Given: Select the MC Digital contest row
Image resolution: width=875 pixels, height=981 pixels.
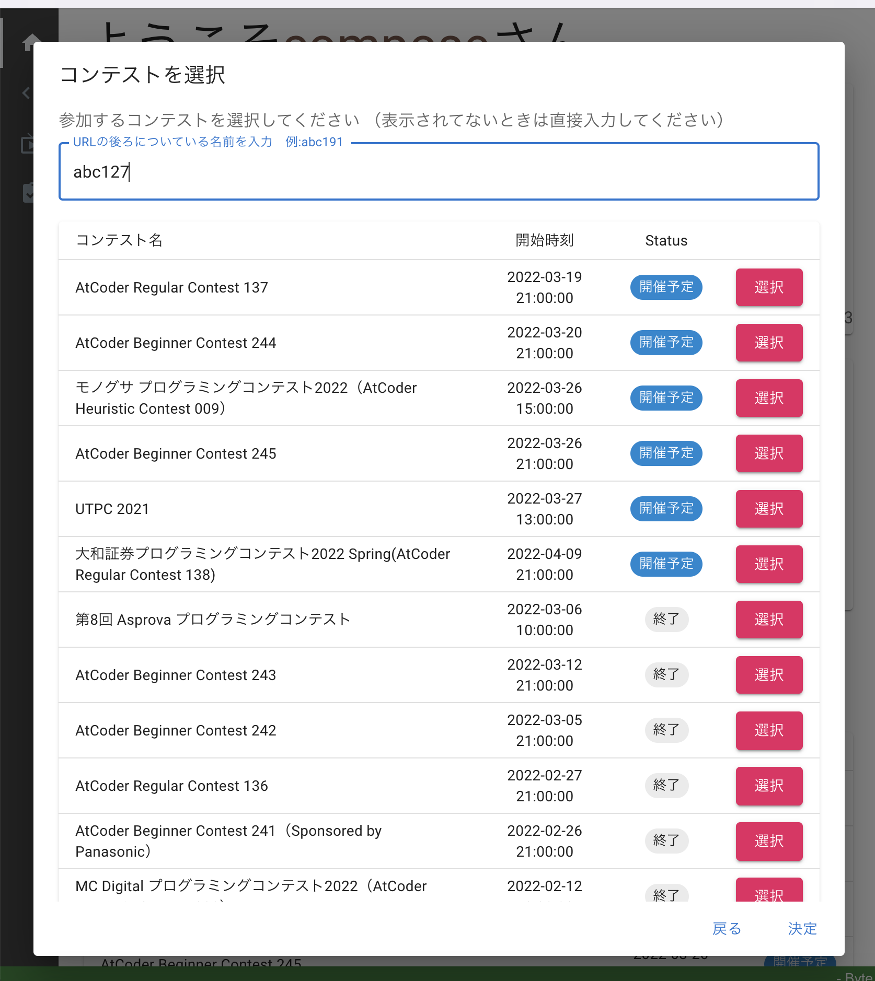Looking at the screenshot, I should (769, 890).
